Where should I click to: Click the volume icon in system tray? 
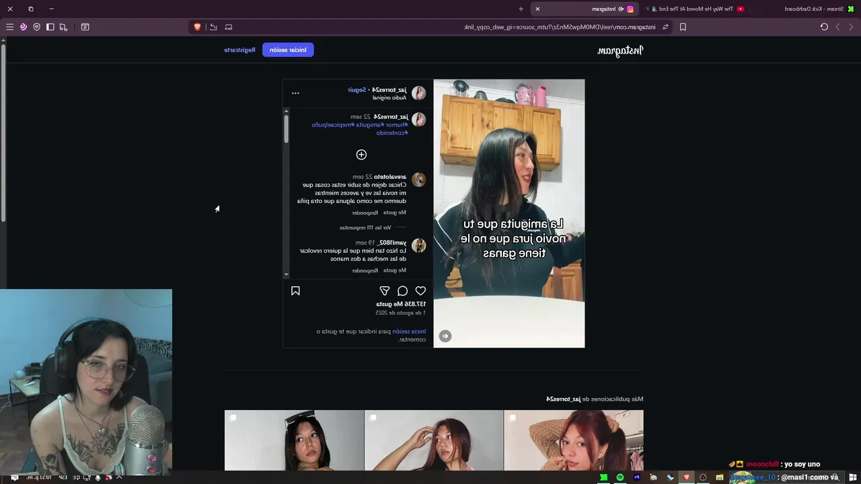click(x=76, y=477)
